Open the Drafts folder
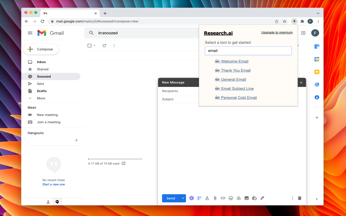The image size is (346, 216). [x=51, y=91]
